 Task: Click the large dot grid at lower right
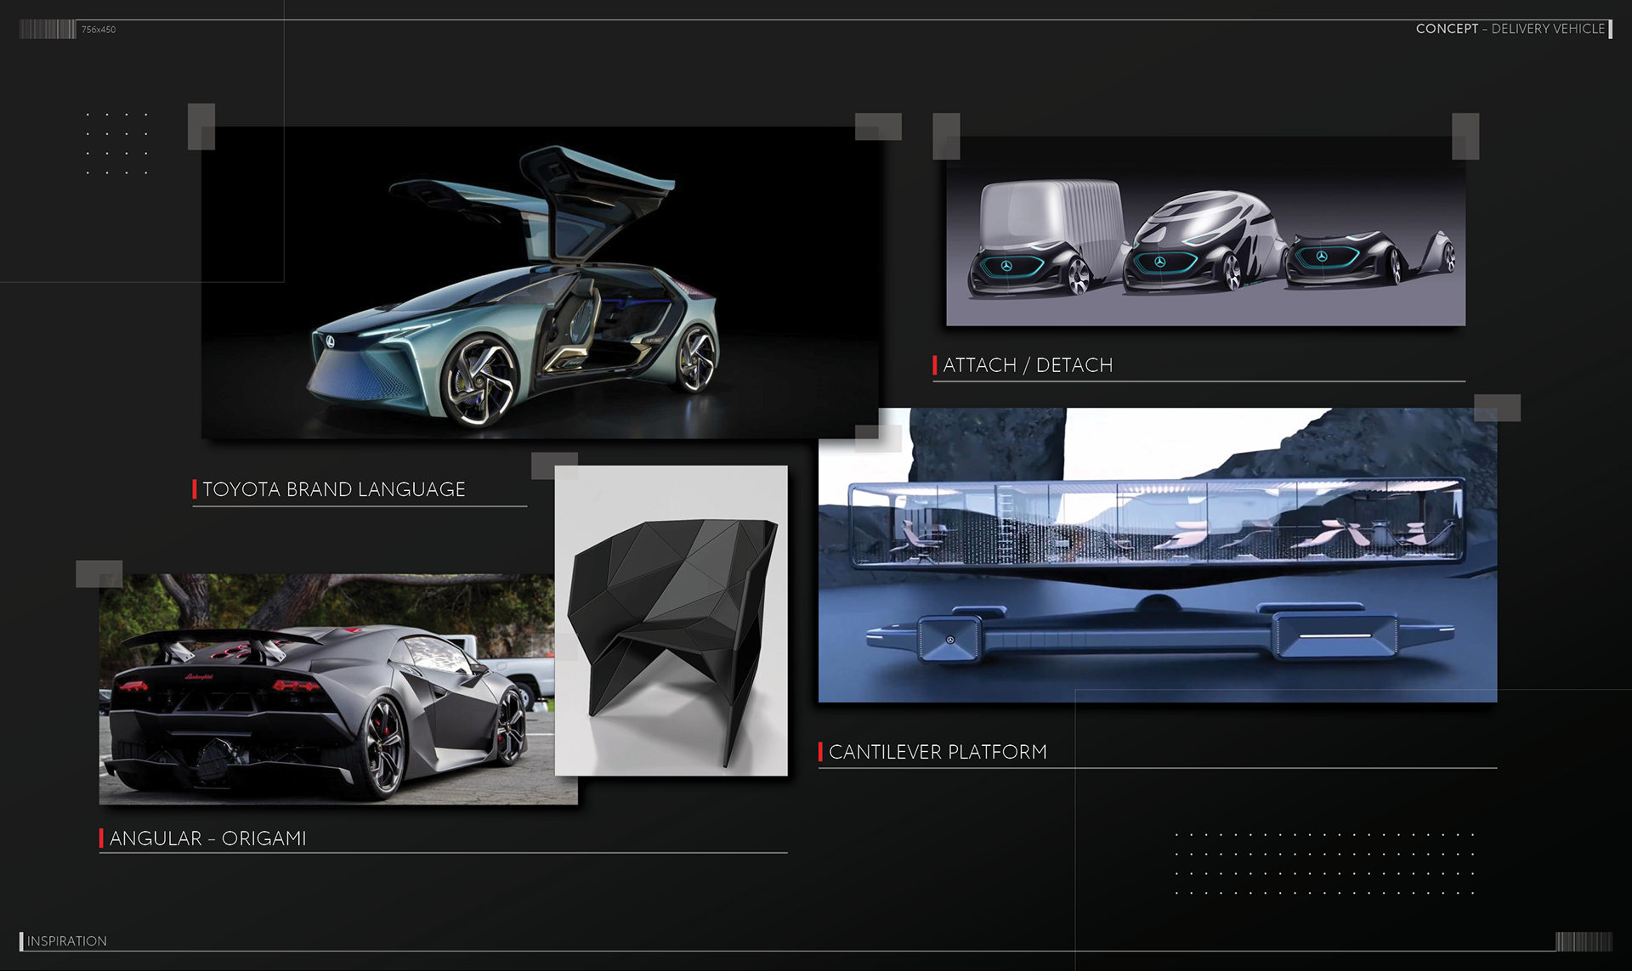click(1324, 864)
